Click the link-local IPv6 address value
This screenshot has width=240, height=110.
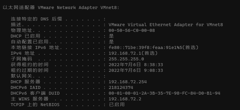(x=153, y=47)
